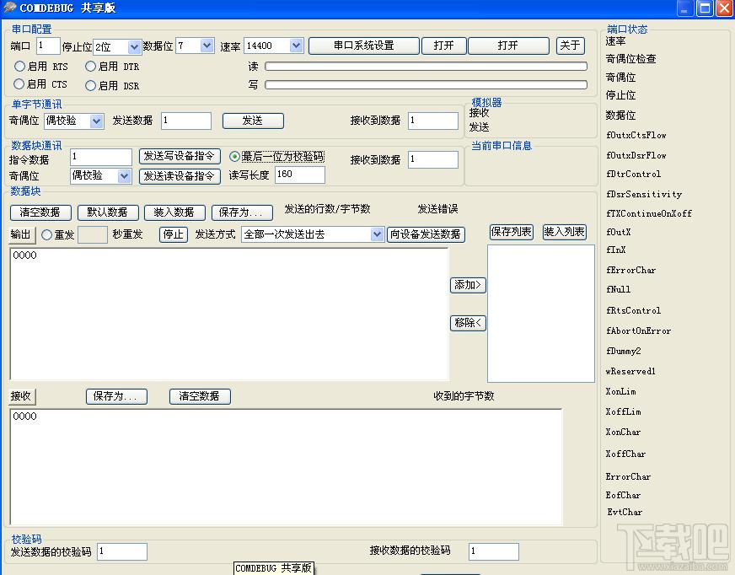Expand the 发送方式 send mode dropdown
The image size is (735, 575).
[377, 234]
